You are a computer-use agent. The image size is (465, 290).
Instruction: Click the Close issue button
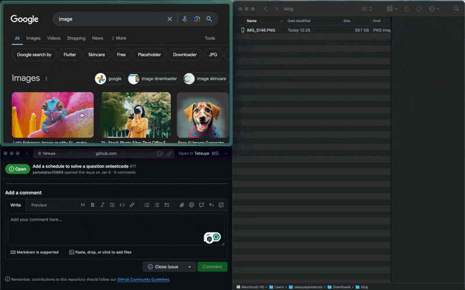pos(164,267)
